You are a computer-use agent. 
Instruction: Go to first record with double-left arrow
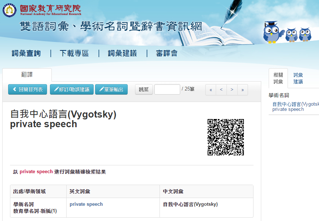click(x=211, y=90)
